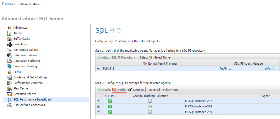Toggle checkbox for MSSQL-instance-249 row
280x119 pixels.
click(99, 112)
